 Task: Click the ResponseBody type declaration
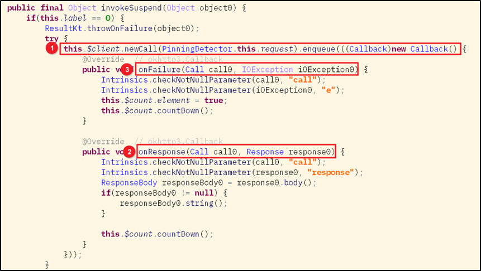(129, 183)
